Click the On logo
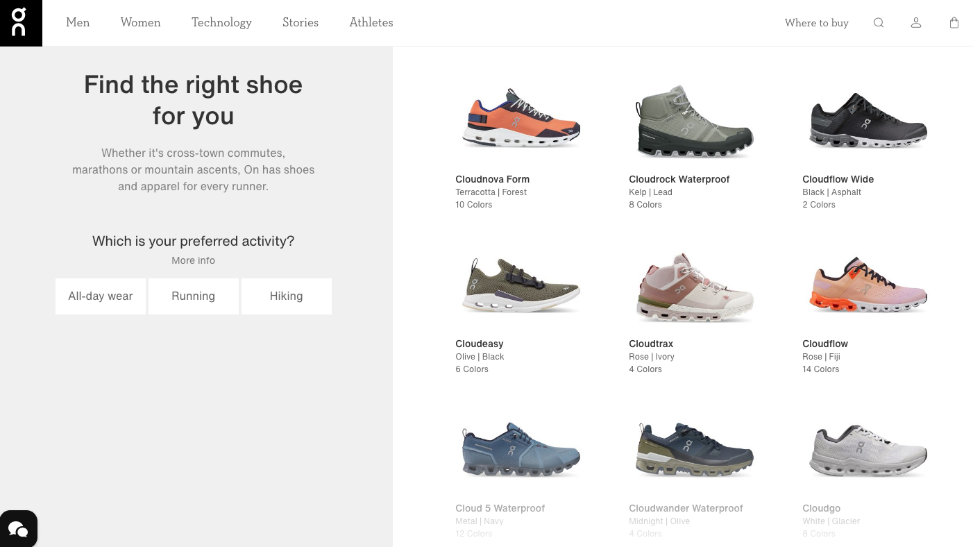Screen dimensions: 973x547 [19, 21]
